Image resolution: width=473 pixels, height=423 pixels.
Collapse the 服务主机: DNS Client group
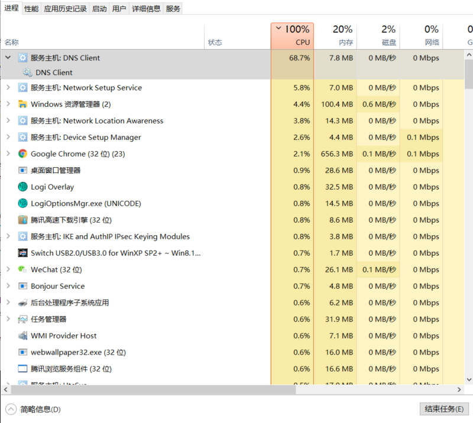pyautogui.click(x=8, y=58)
